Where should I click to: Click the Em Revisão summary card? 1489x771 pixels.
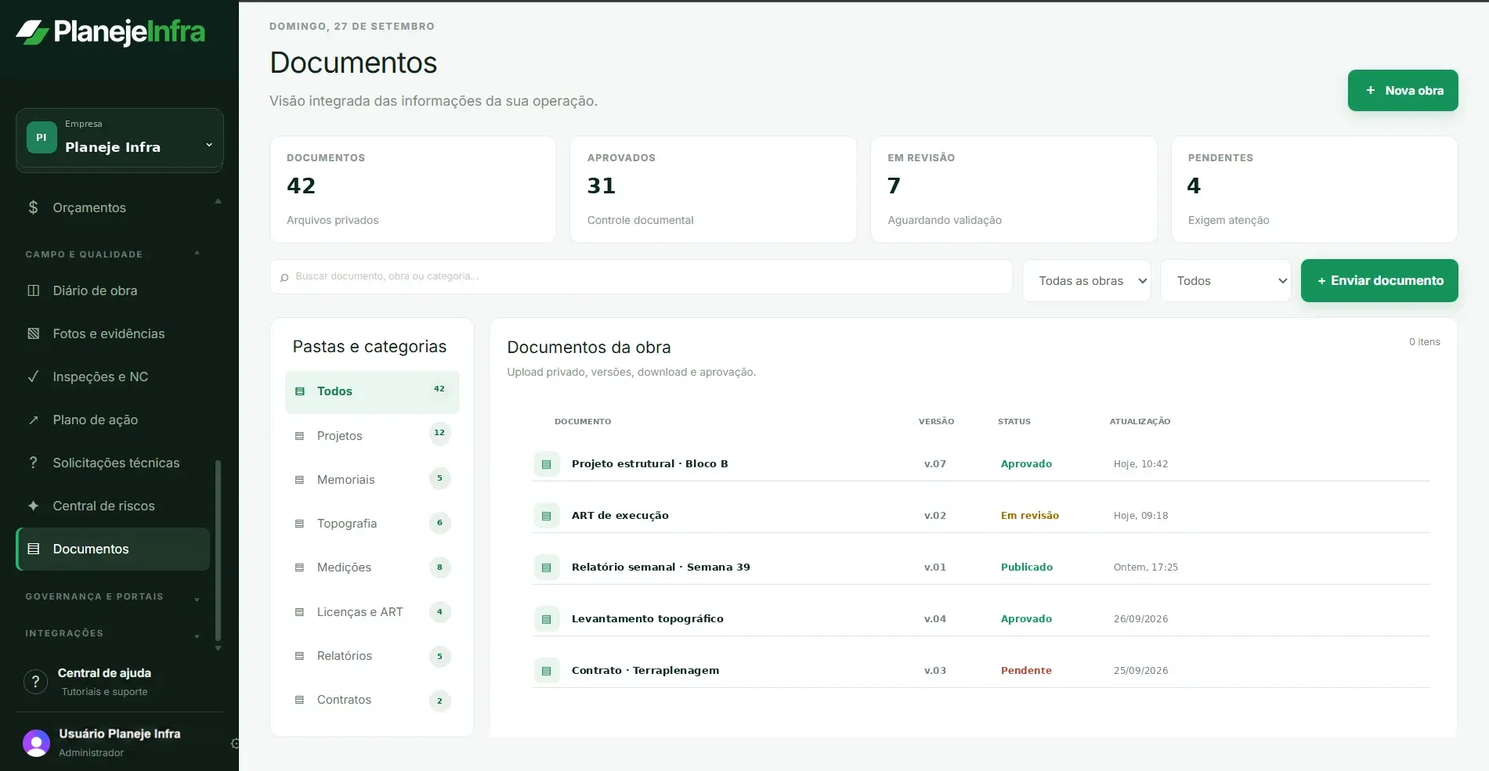[x=1014, y=189]
